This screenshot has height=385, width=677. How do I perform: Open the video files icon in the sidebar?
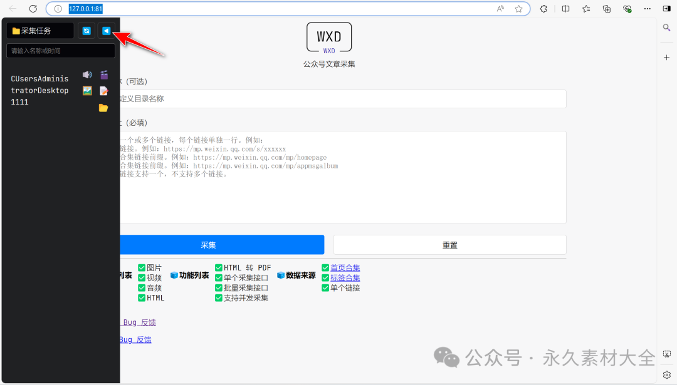click(104, 74)
